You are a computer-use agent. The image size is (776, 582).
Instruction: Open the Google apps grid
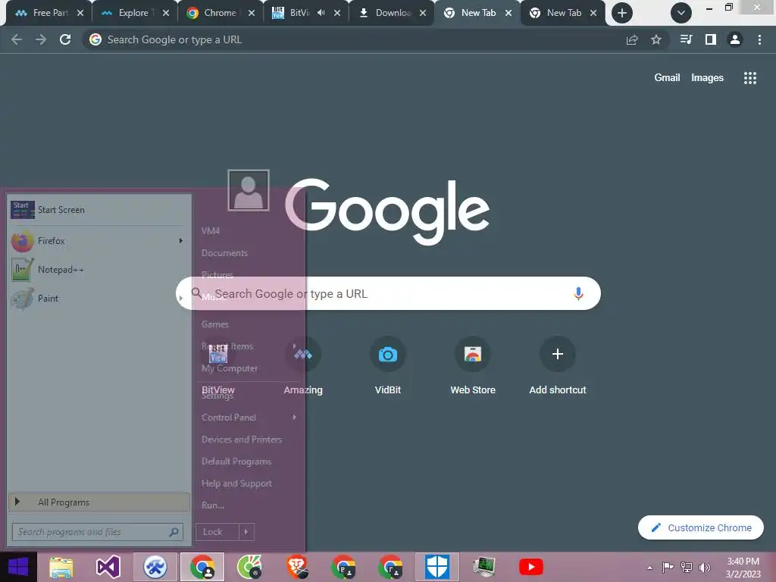(749, 78)
